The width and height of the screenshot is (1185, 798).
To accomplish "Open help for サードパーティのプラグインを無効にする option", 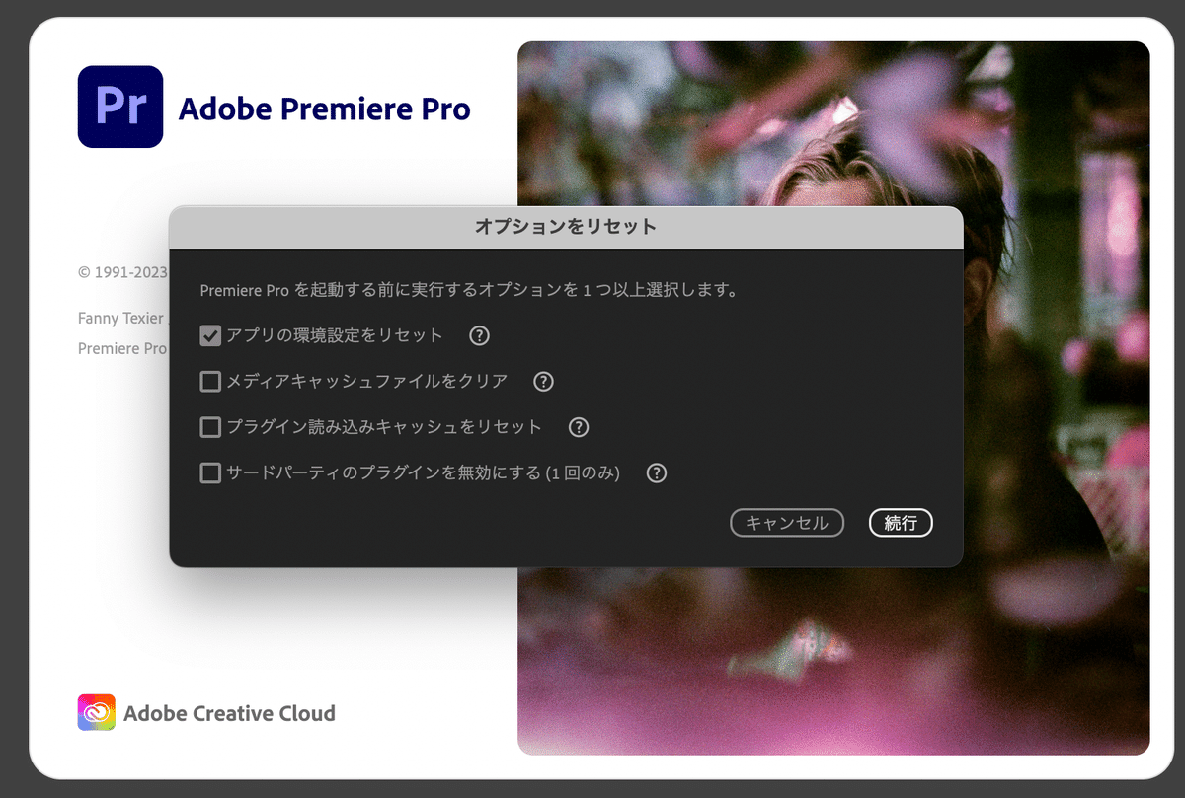I will [x=656, y=472].
